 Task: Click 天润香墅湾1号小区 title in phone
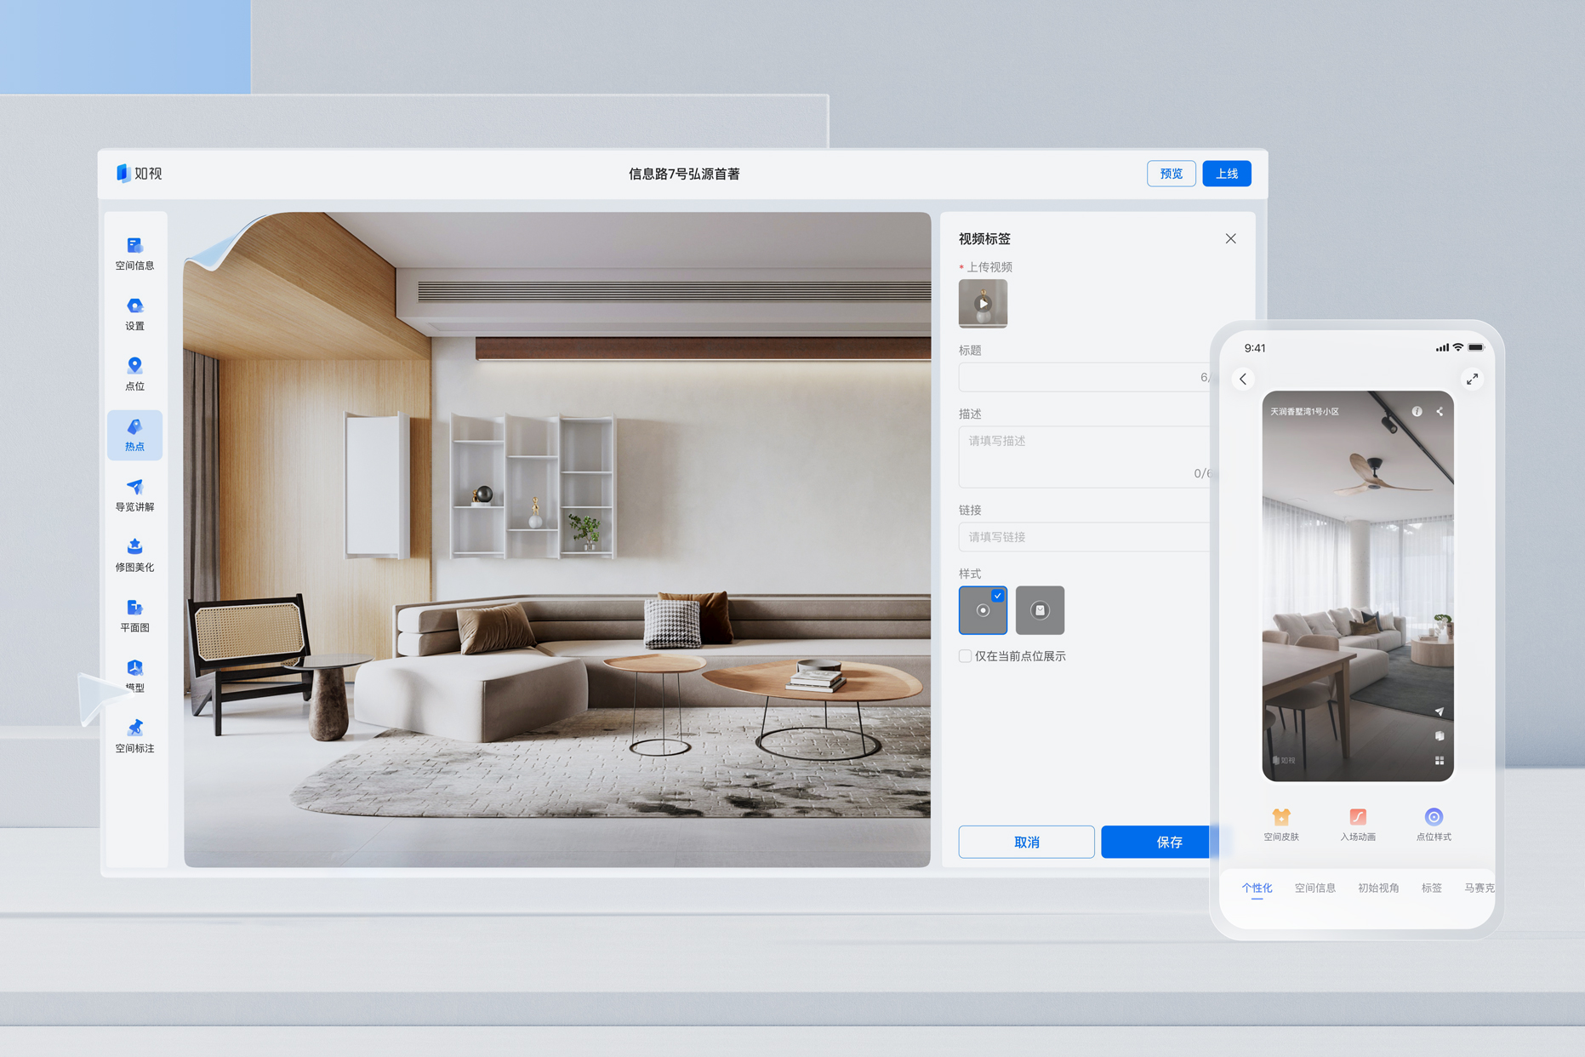1304,411
